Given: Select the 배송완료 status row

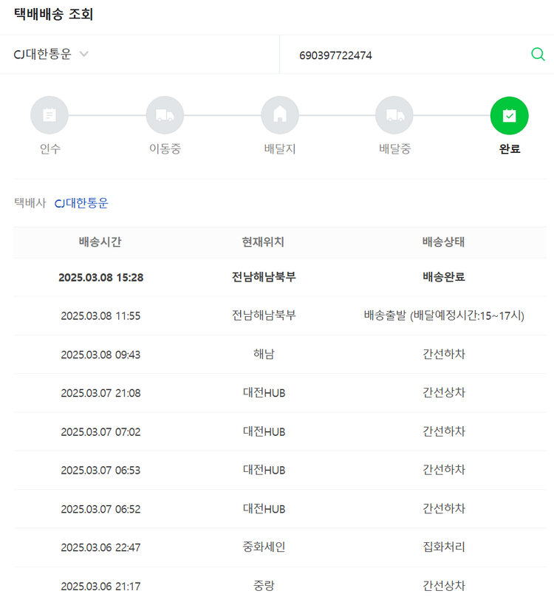Looking at the screenshot, I should [x=444, y=278].
